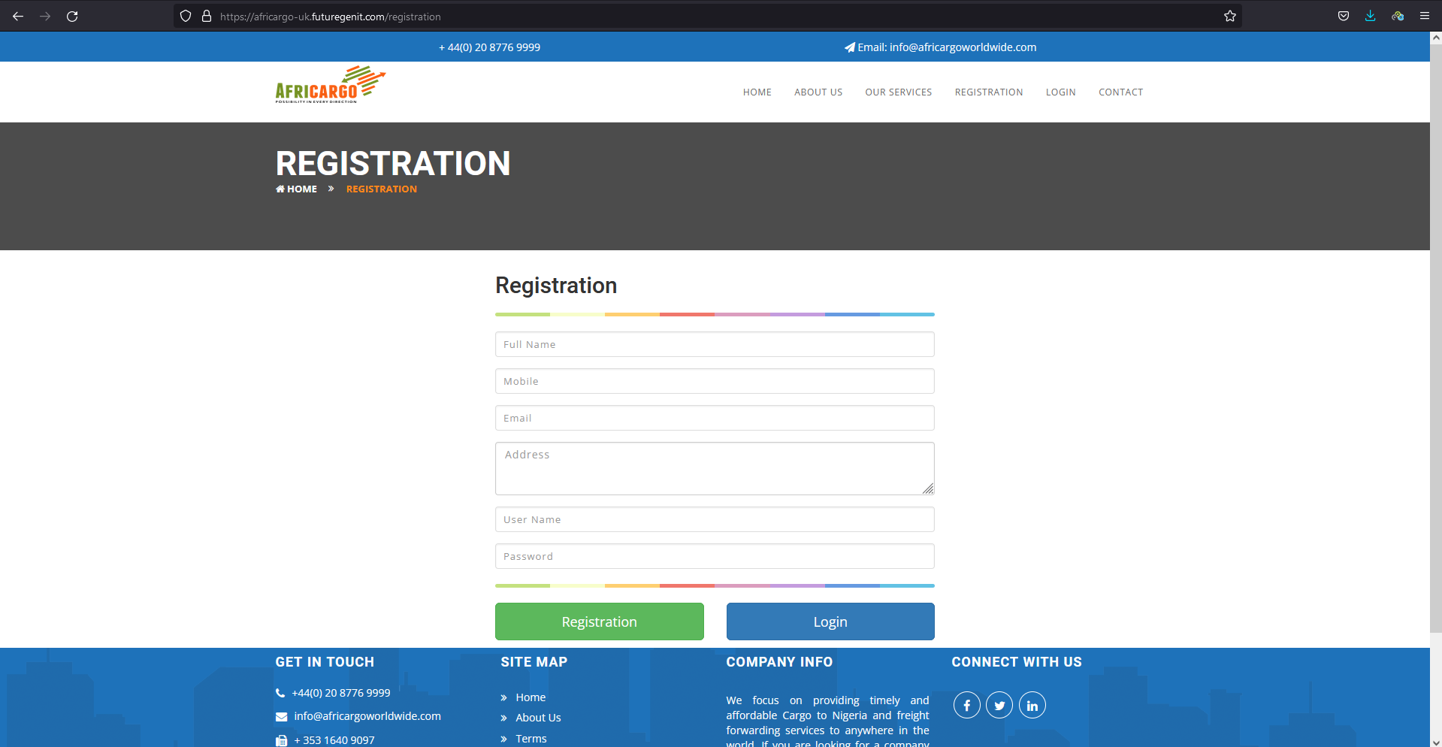Viewport: 1442px width, 747px height.
Task: Open the Twitter social icon
Action: coord(999,705)
